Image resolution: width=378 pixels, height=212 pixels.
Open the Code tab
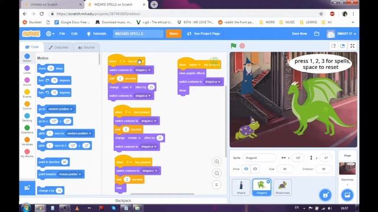[x=32, y=47]
